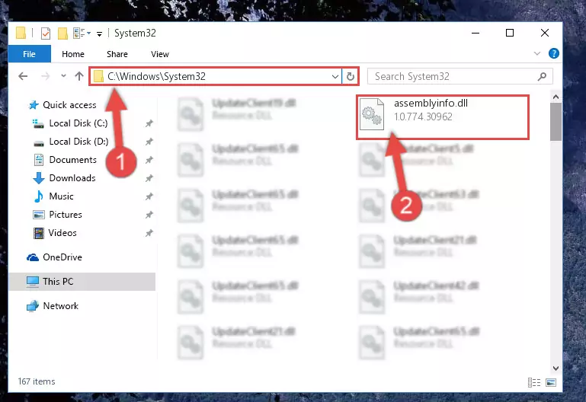Refresh the System32 folder
This screenshot has width=586, height=402.
tap(351, 77)
